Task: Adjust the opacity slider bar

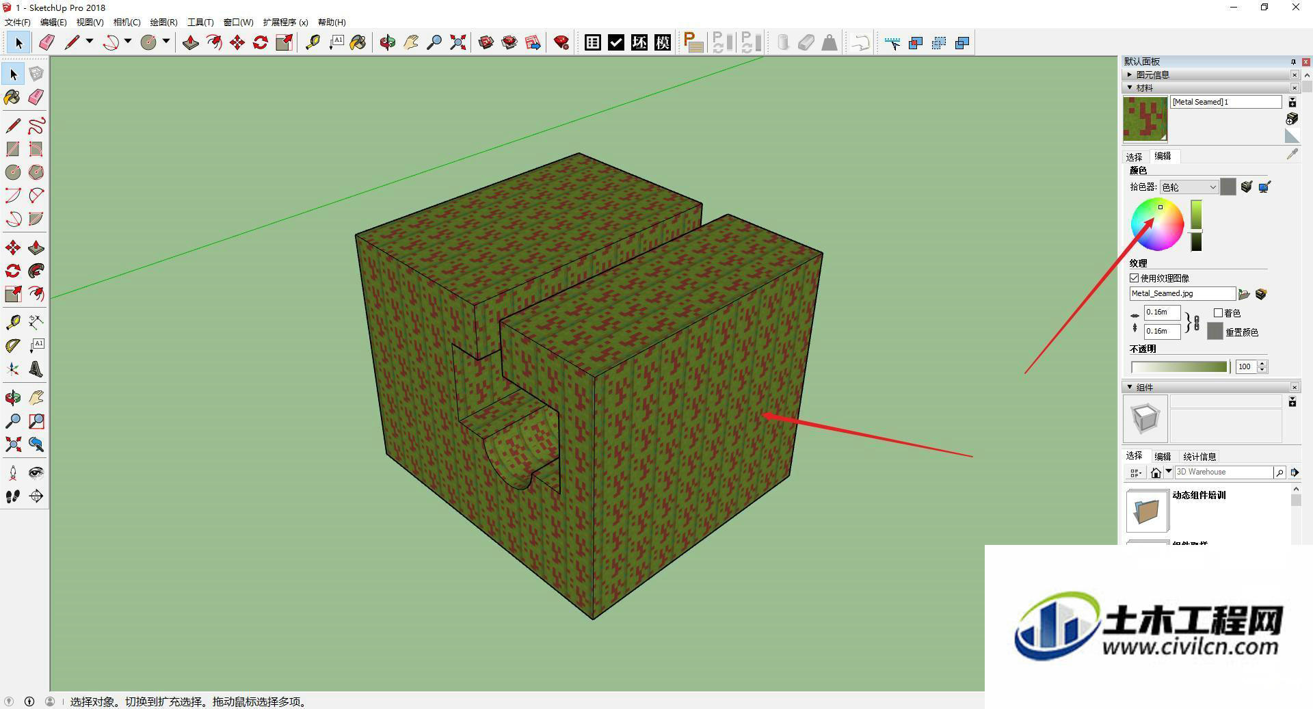Action: (x=1180, y=367)
